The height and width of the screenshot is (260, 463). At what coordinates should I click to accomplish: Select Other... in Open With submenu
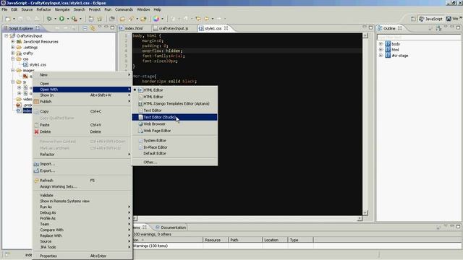pyautogui.click(x=174, y=162)
